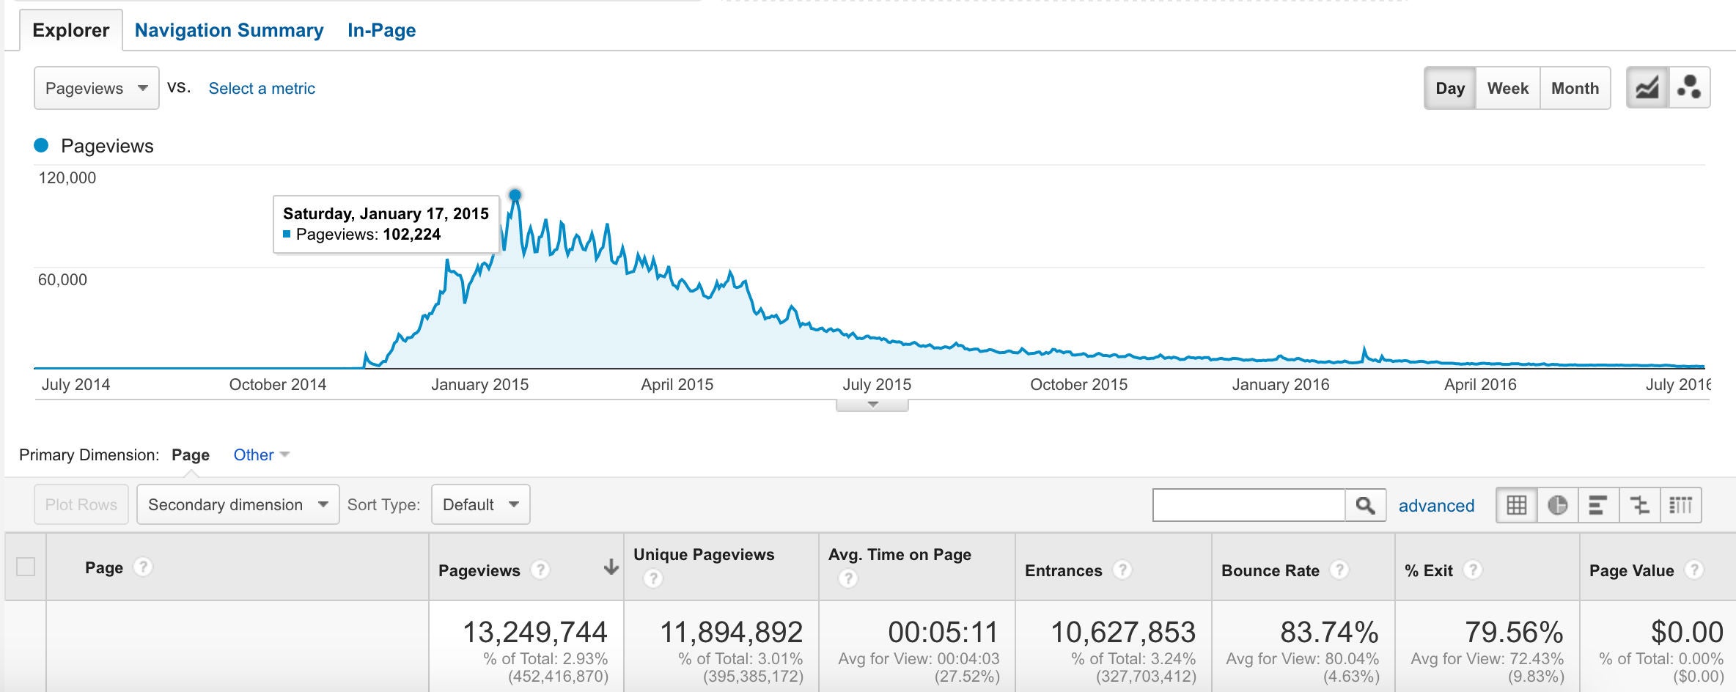1736x692 pixels.
Task: Select the data table view icon
Action: pyautogui.click(x=1516, y=505)
